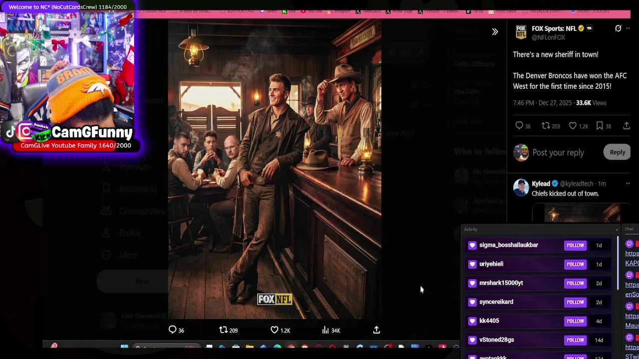This screenshot has width=639, height=359.
Task: Open YouTube bookmark in bookmarks bar
Action: [x=312, y=11]
